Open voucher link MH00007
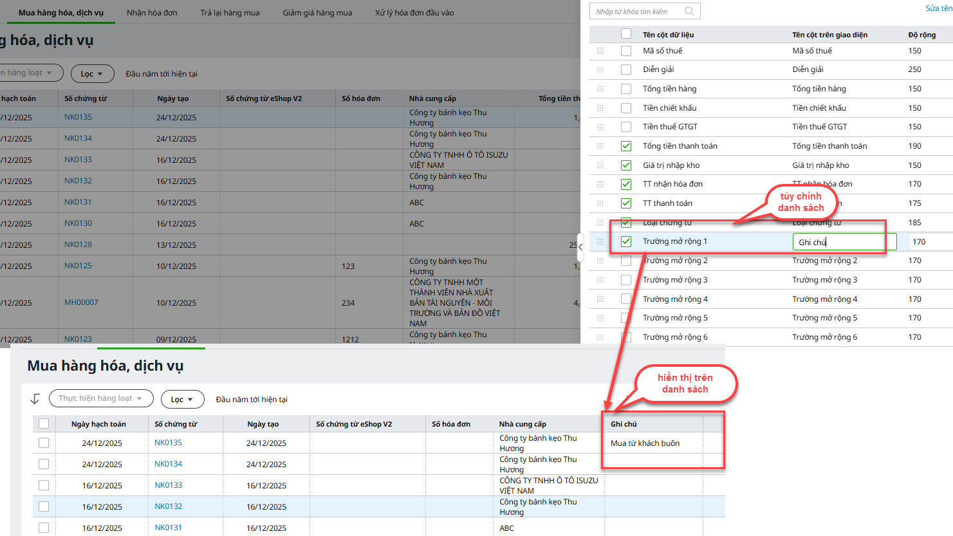Image resolution: width=953 pixels, height=536 pixels. (x=81, y=302)
